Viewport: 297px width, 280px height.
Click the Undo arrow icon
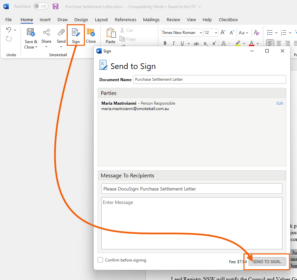coord(9,30)
